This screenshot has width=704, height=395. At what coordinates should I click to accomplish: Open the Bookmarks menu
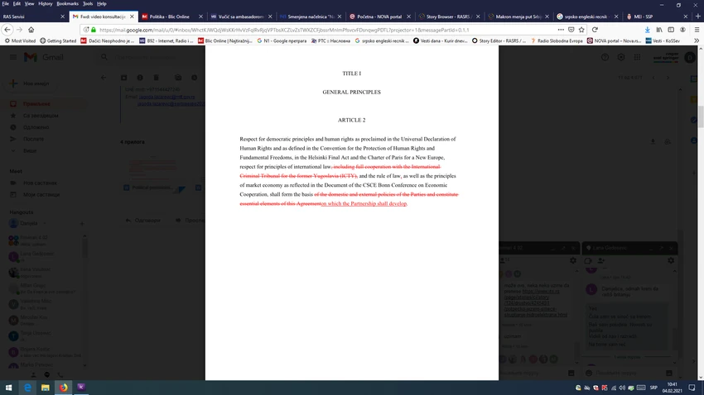tap(67, 3)
